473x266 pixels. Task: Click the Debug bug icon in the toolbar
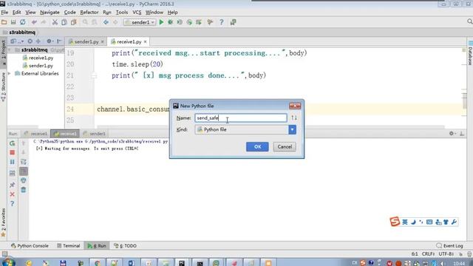[x=171, y=22]
